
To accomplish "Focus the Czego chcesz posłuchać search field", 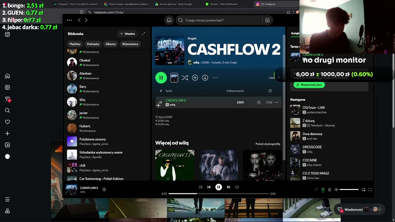I will [x=219, y=20].
